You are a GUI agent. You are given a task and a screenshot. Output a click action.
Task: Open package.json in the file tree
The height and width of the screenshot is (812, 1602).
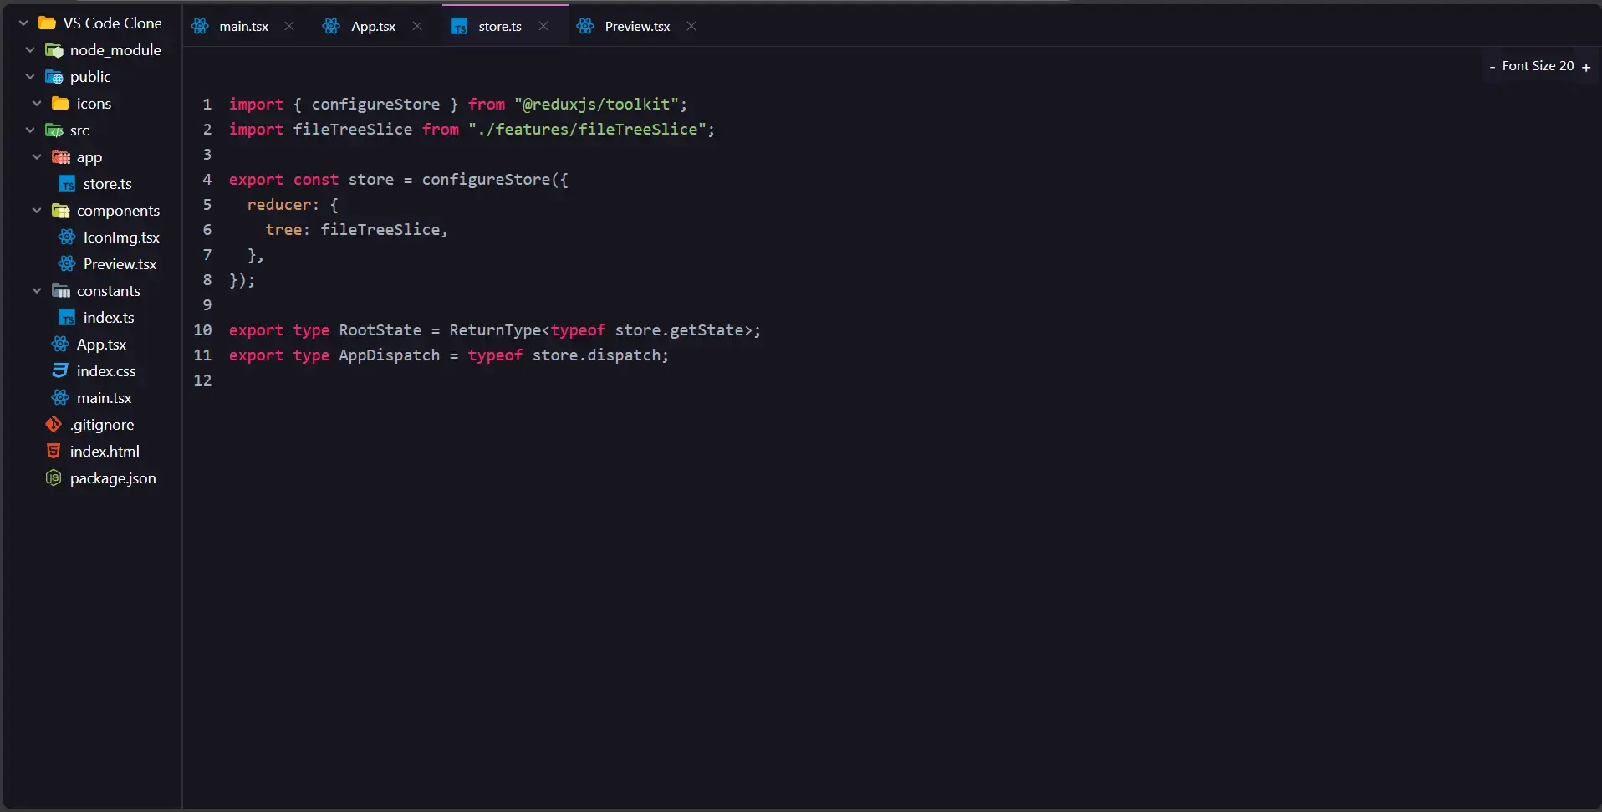tap(113, 478)
